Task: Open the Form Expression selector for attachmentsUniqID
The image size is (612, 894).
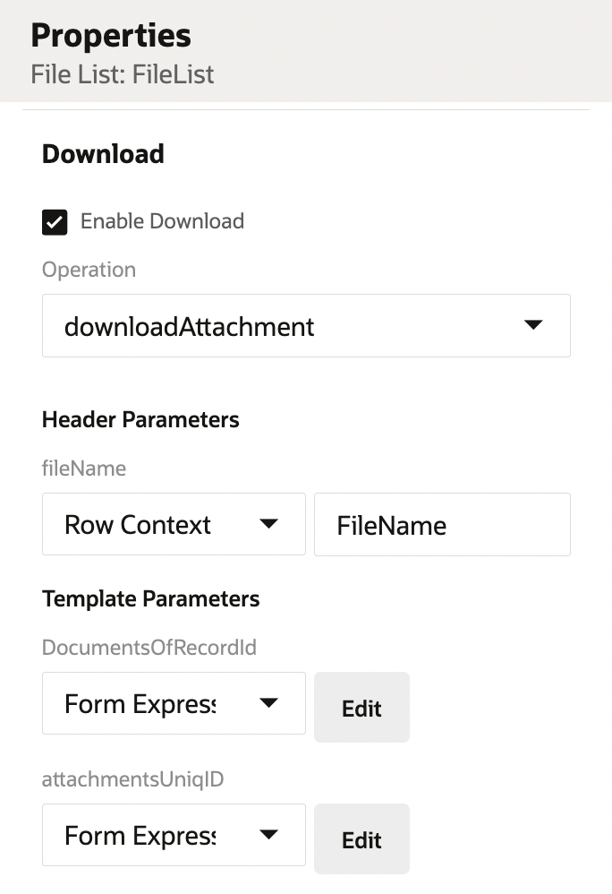Action: (174, 835)
